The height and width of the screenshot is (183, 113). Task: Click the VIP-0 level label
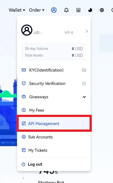(69, 33)
